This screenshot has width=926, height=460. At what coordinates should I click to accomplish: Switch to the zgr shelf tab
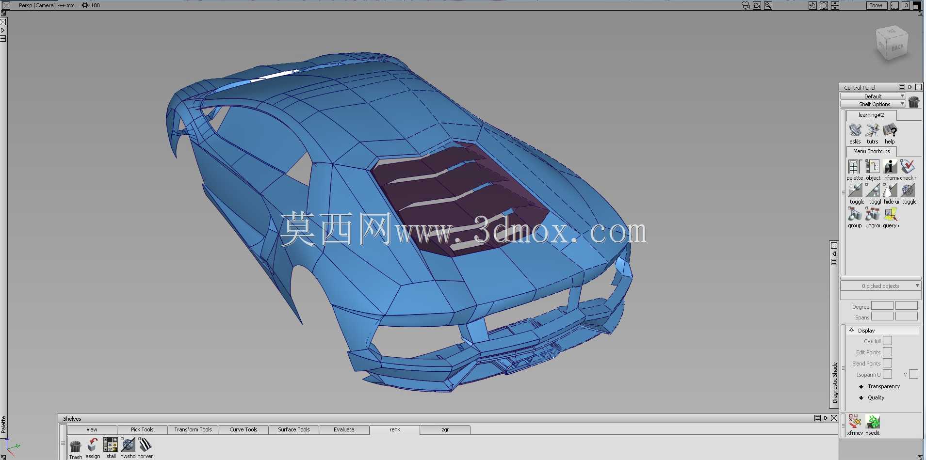(x=445, y=429)
